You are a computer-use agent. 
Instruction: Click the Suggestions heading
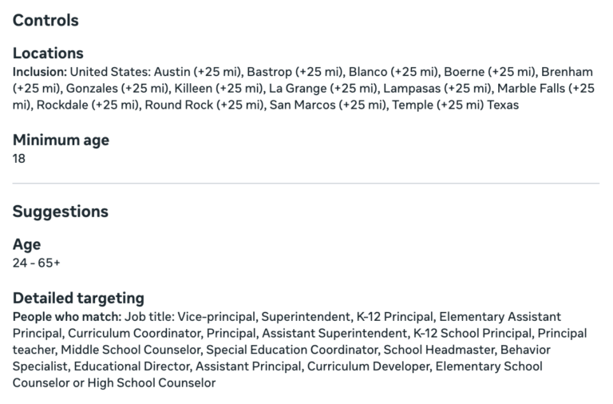pos(60,212)
